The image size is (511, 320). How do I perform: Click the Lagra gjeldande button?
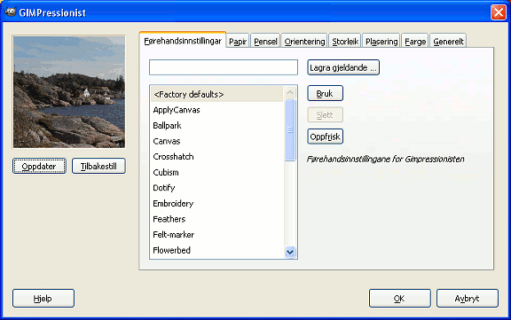[343, 67]
